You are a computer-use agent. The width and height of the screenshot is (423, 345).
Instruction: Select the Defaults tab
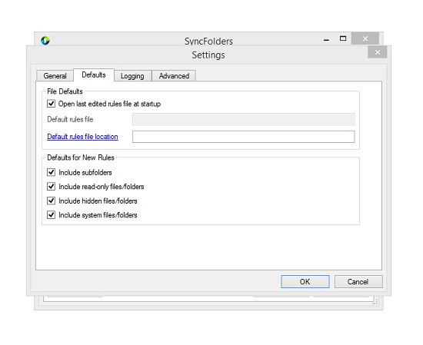pyautogui.click(x=94, y=75)
